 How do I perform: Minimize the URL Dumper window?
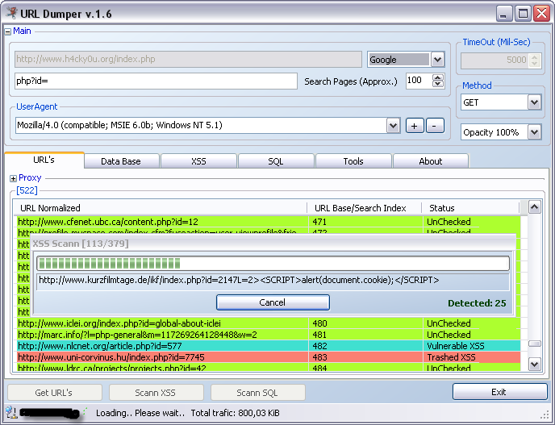(x=504, y=14)
